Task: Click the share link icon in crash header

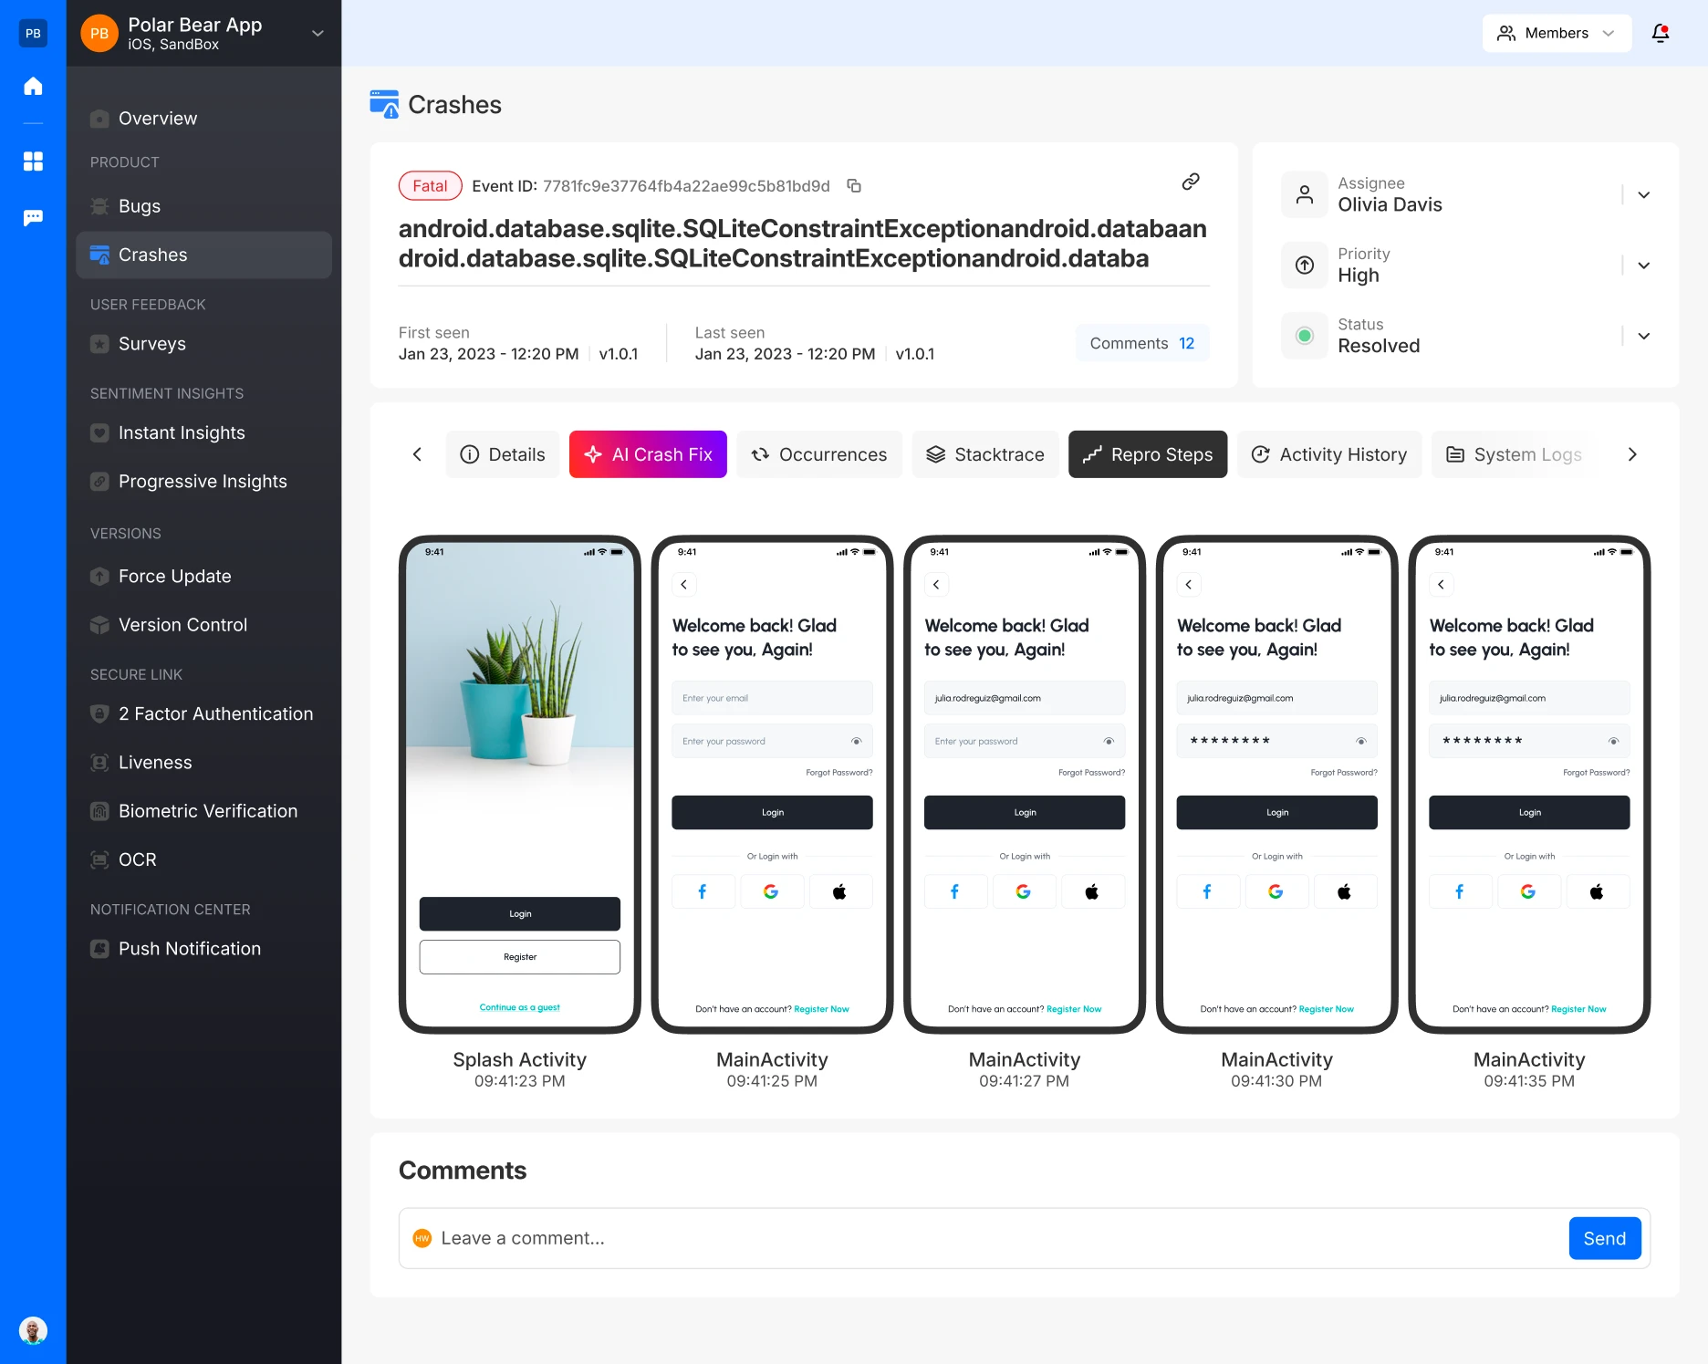Action: click(1191, 182)
